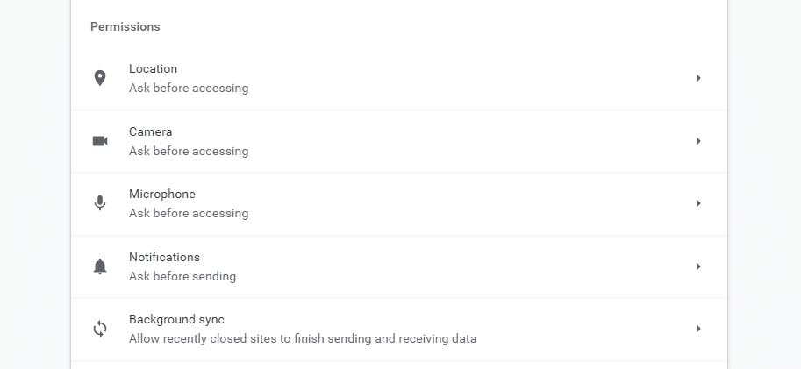Click the Camera video icon
Screen dimensions: 801x369
point(100,141)
